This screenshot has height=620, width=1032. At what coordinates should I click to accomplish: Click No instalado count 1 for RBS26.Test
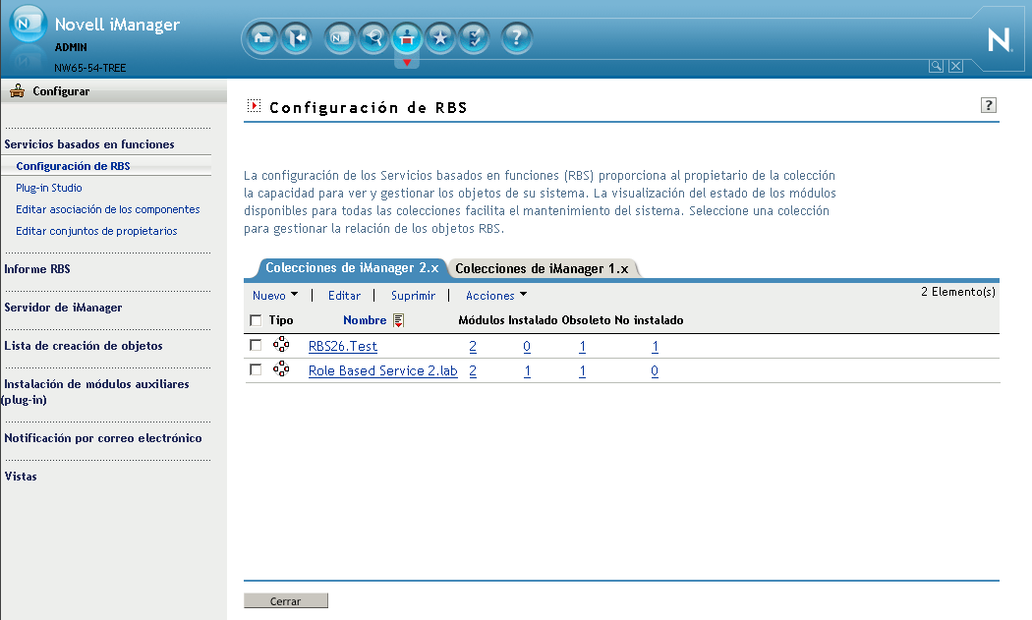click(x=655, y=346)
